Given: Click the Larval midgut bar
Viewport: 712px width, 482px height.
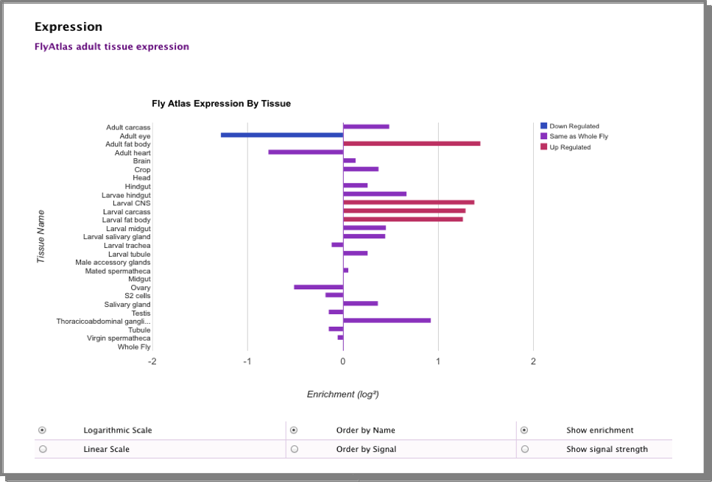Looking at the screenshot, I should [364, 228].
